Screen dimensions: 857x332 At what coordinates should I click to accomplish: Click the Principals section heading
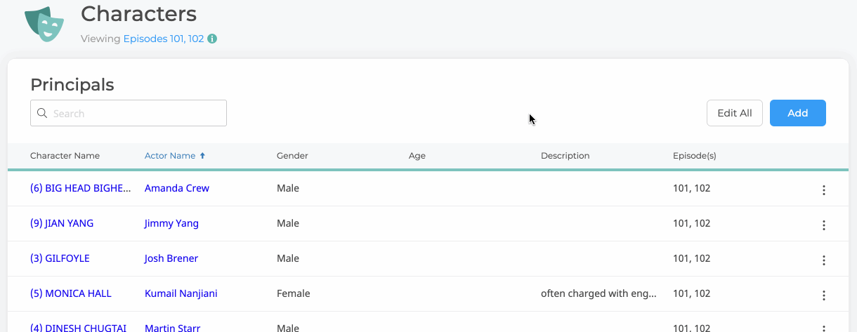72,85
